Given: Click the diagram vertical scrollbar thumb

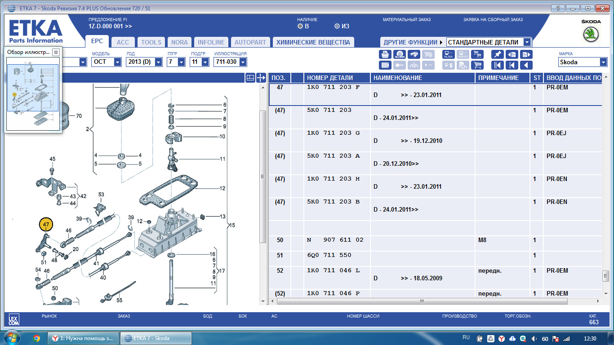Looking at the screenshot, I should (263, 177).
